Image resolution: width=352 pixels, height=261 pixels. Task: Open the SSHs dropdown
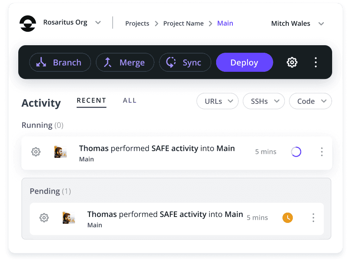click(x=264, y=101)
